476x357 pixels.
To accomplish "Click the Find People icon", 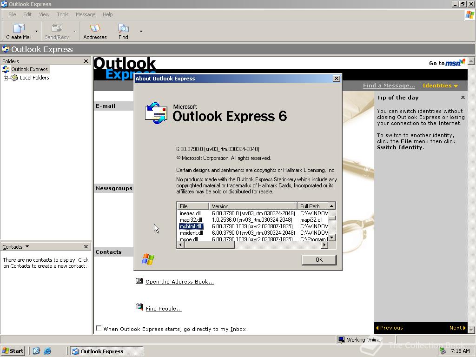I will click(139, 307).
